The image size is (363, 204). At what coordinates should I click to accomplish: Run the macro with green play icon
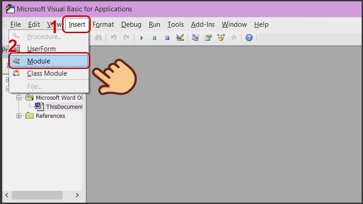coord(142,38)
